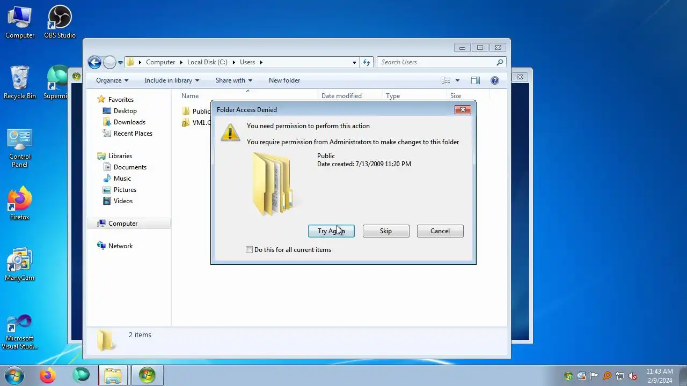The height and width of the screenshot is (386, 687).
Task: Open the Documents library
Action: pos(130,167)
